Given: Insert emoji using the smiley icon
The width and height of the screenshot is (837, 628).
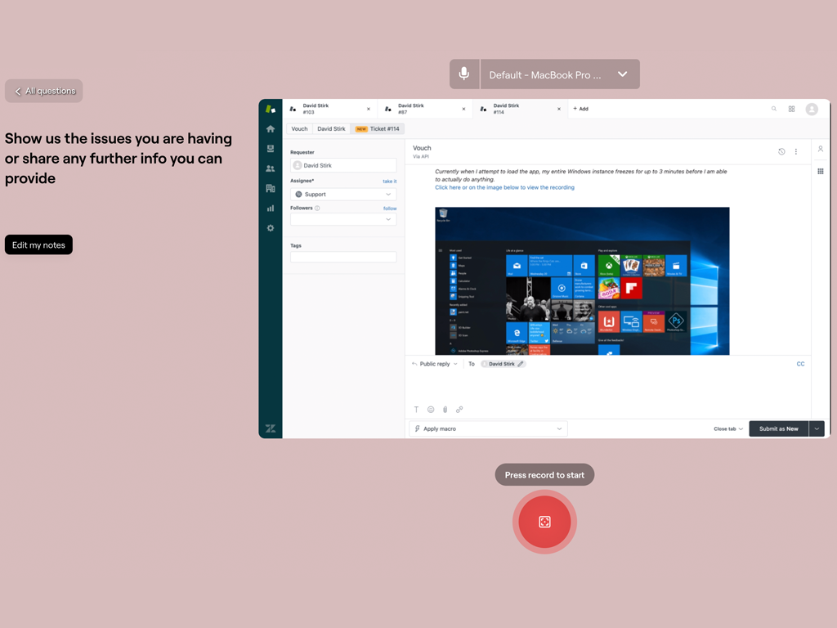Looking at the screenshot, I should [x=431, y=410].
